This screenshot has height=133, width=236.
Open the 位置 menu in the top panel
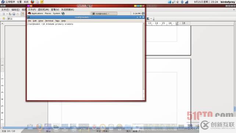pos(19,2)
